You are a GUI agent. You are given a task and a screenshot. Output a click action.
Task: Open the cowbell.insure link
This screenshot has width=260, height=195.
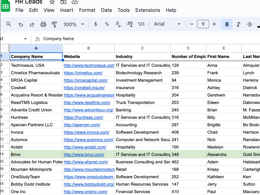pyautogui.click(x=84, y=88)
